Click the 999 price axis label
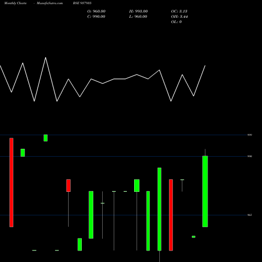Screen dimensions: 262x262 point(249,135)
